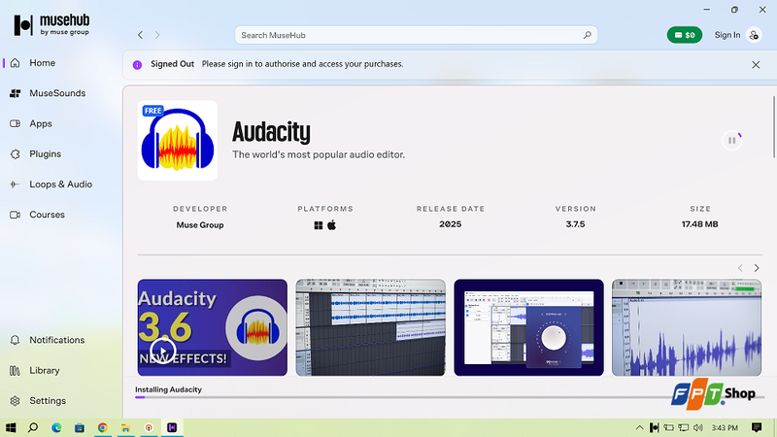
Task: Open volume control in system tray
Action: click(698, 427)
